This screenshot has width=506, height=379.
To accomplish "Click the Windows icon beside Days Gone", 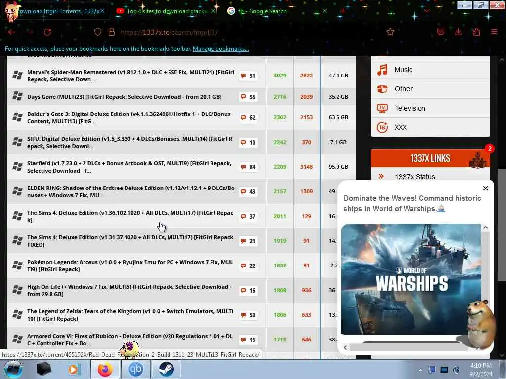I will [x=18, y=96].
